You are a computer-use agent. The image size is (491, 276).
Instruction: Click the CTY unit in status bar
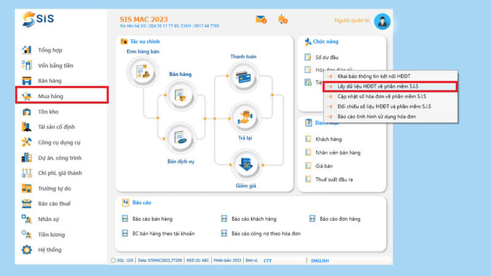(268, 260)
